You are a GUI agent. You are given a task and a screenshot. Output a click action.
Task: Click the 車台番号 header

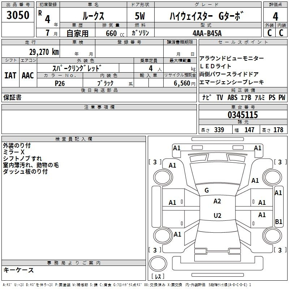pyautogui.click(x=243, y=107)
